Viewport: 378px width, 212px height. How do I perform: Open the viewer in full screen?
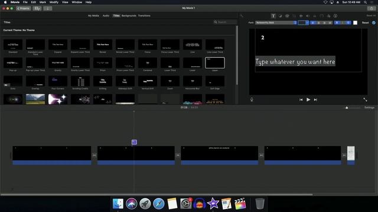pyautogui.click(x=365, y=100)
